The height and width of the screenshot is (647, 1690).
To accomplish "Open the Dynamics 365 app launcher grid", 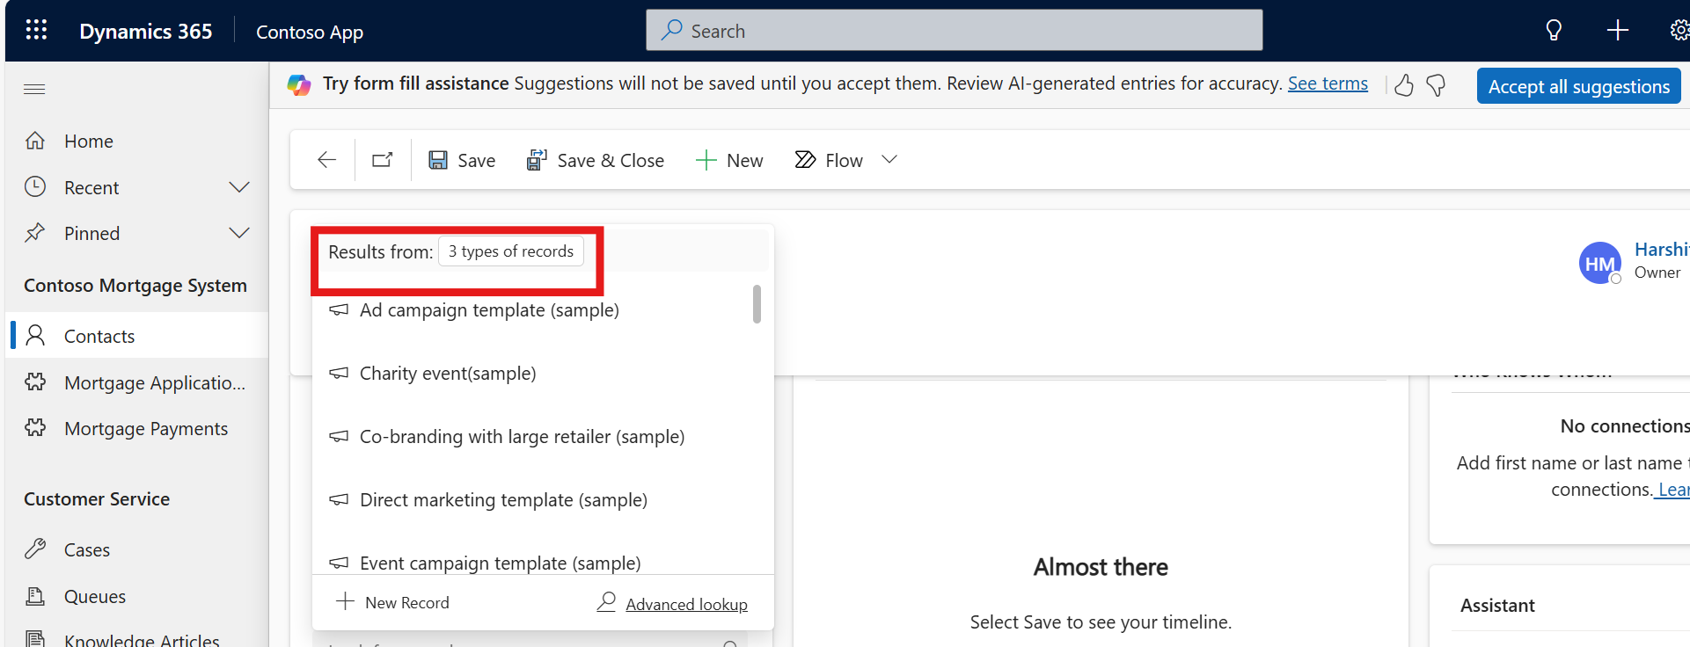I will (36, 31).
